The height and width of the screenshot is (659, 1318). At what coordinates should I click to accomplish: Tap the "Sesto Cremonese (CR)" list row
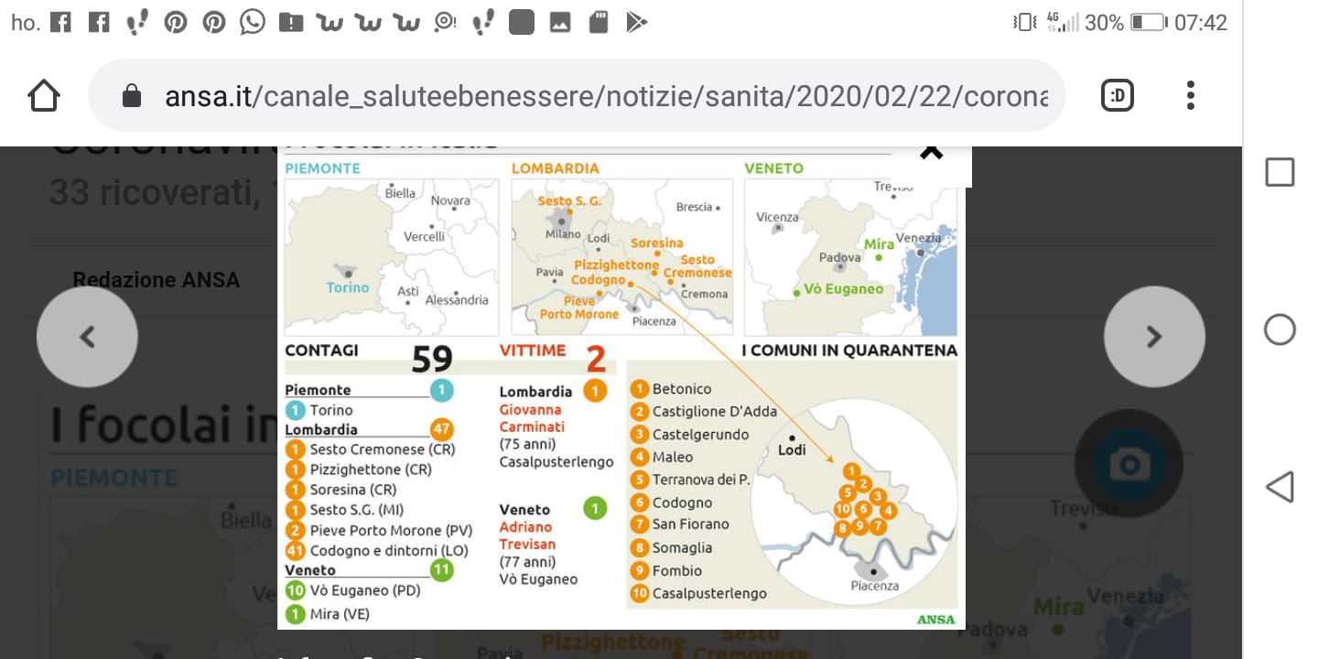pyautogui.click(x=370, y=449)
